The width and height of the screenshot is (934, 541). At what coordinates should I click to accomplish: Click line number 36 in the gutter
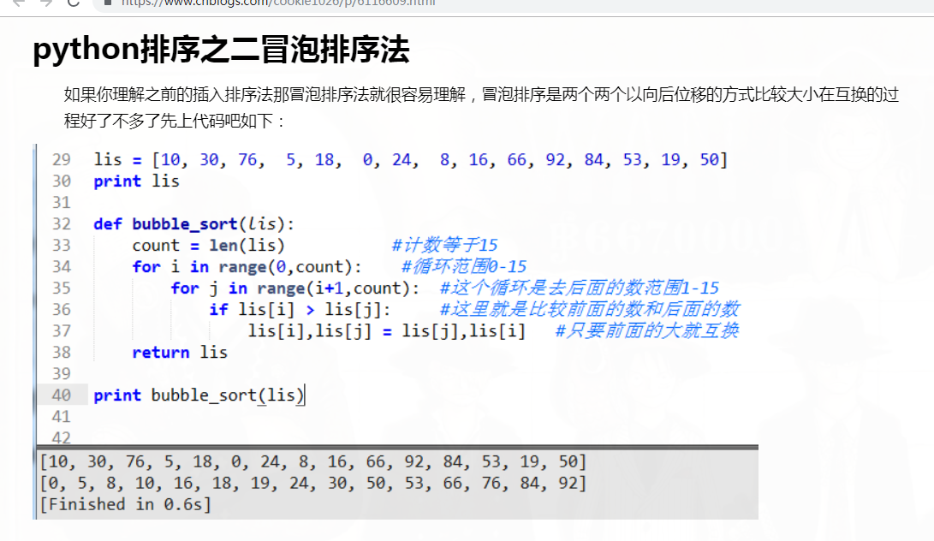point(62,310)
